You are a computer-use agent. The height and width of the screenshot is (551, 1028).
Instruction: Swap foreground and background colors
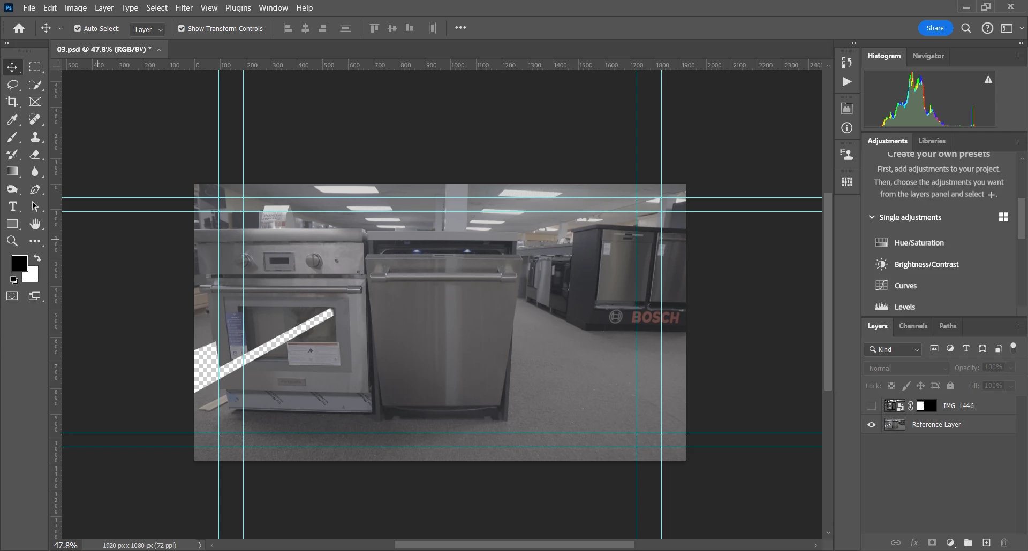(37, 258)
